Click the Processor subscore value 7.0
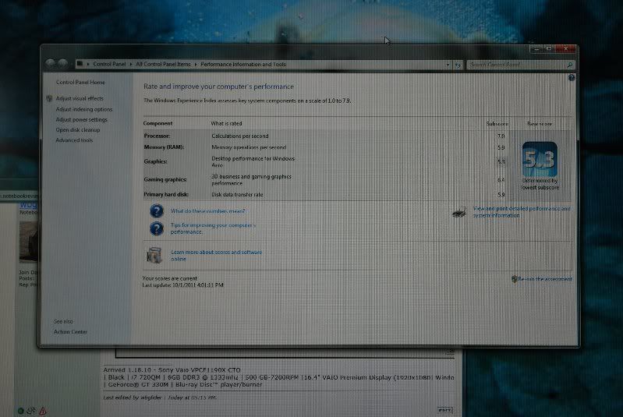623x417 pixels. [x=501, y=136]
